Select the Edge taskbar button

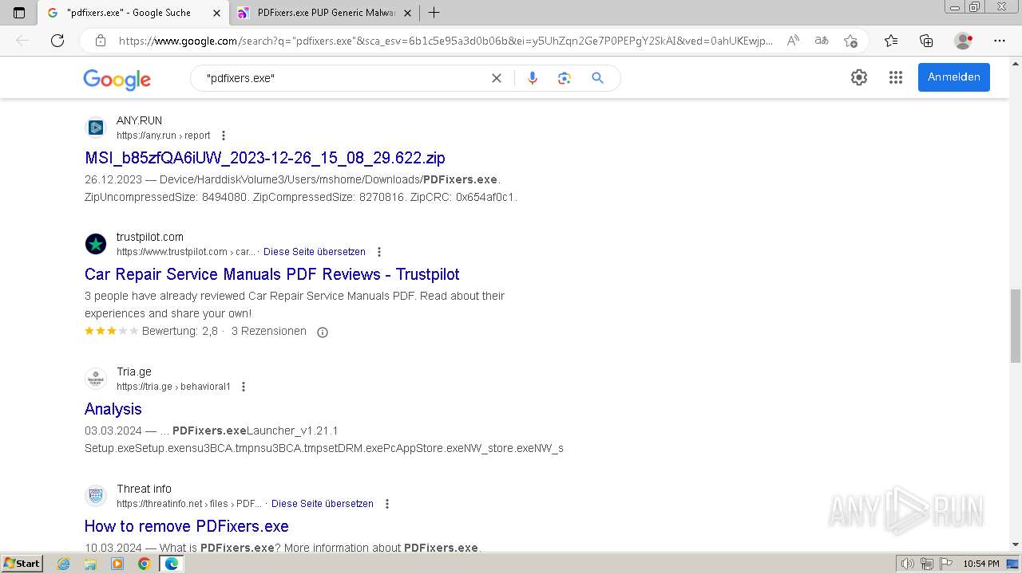171,564
